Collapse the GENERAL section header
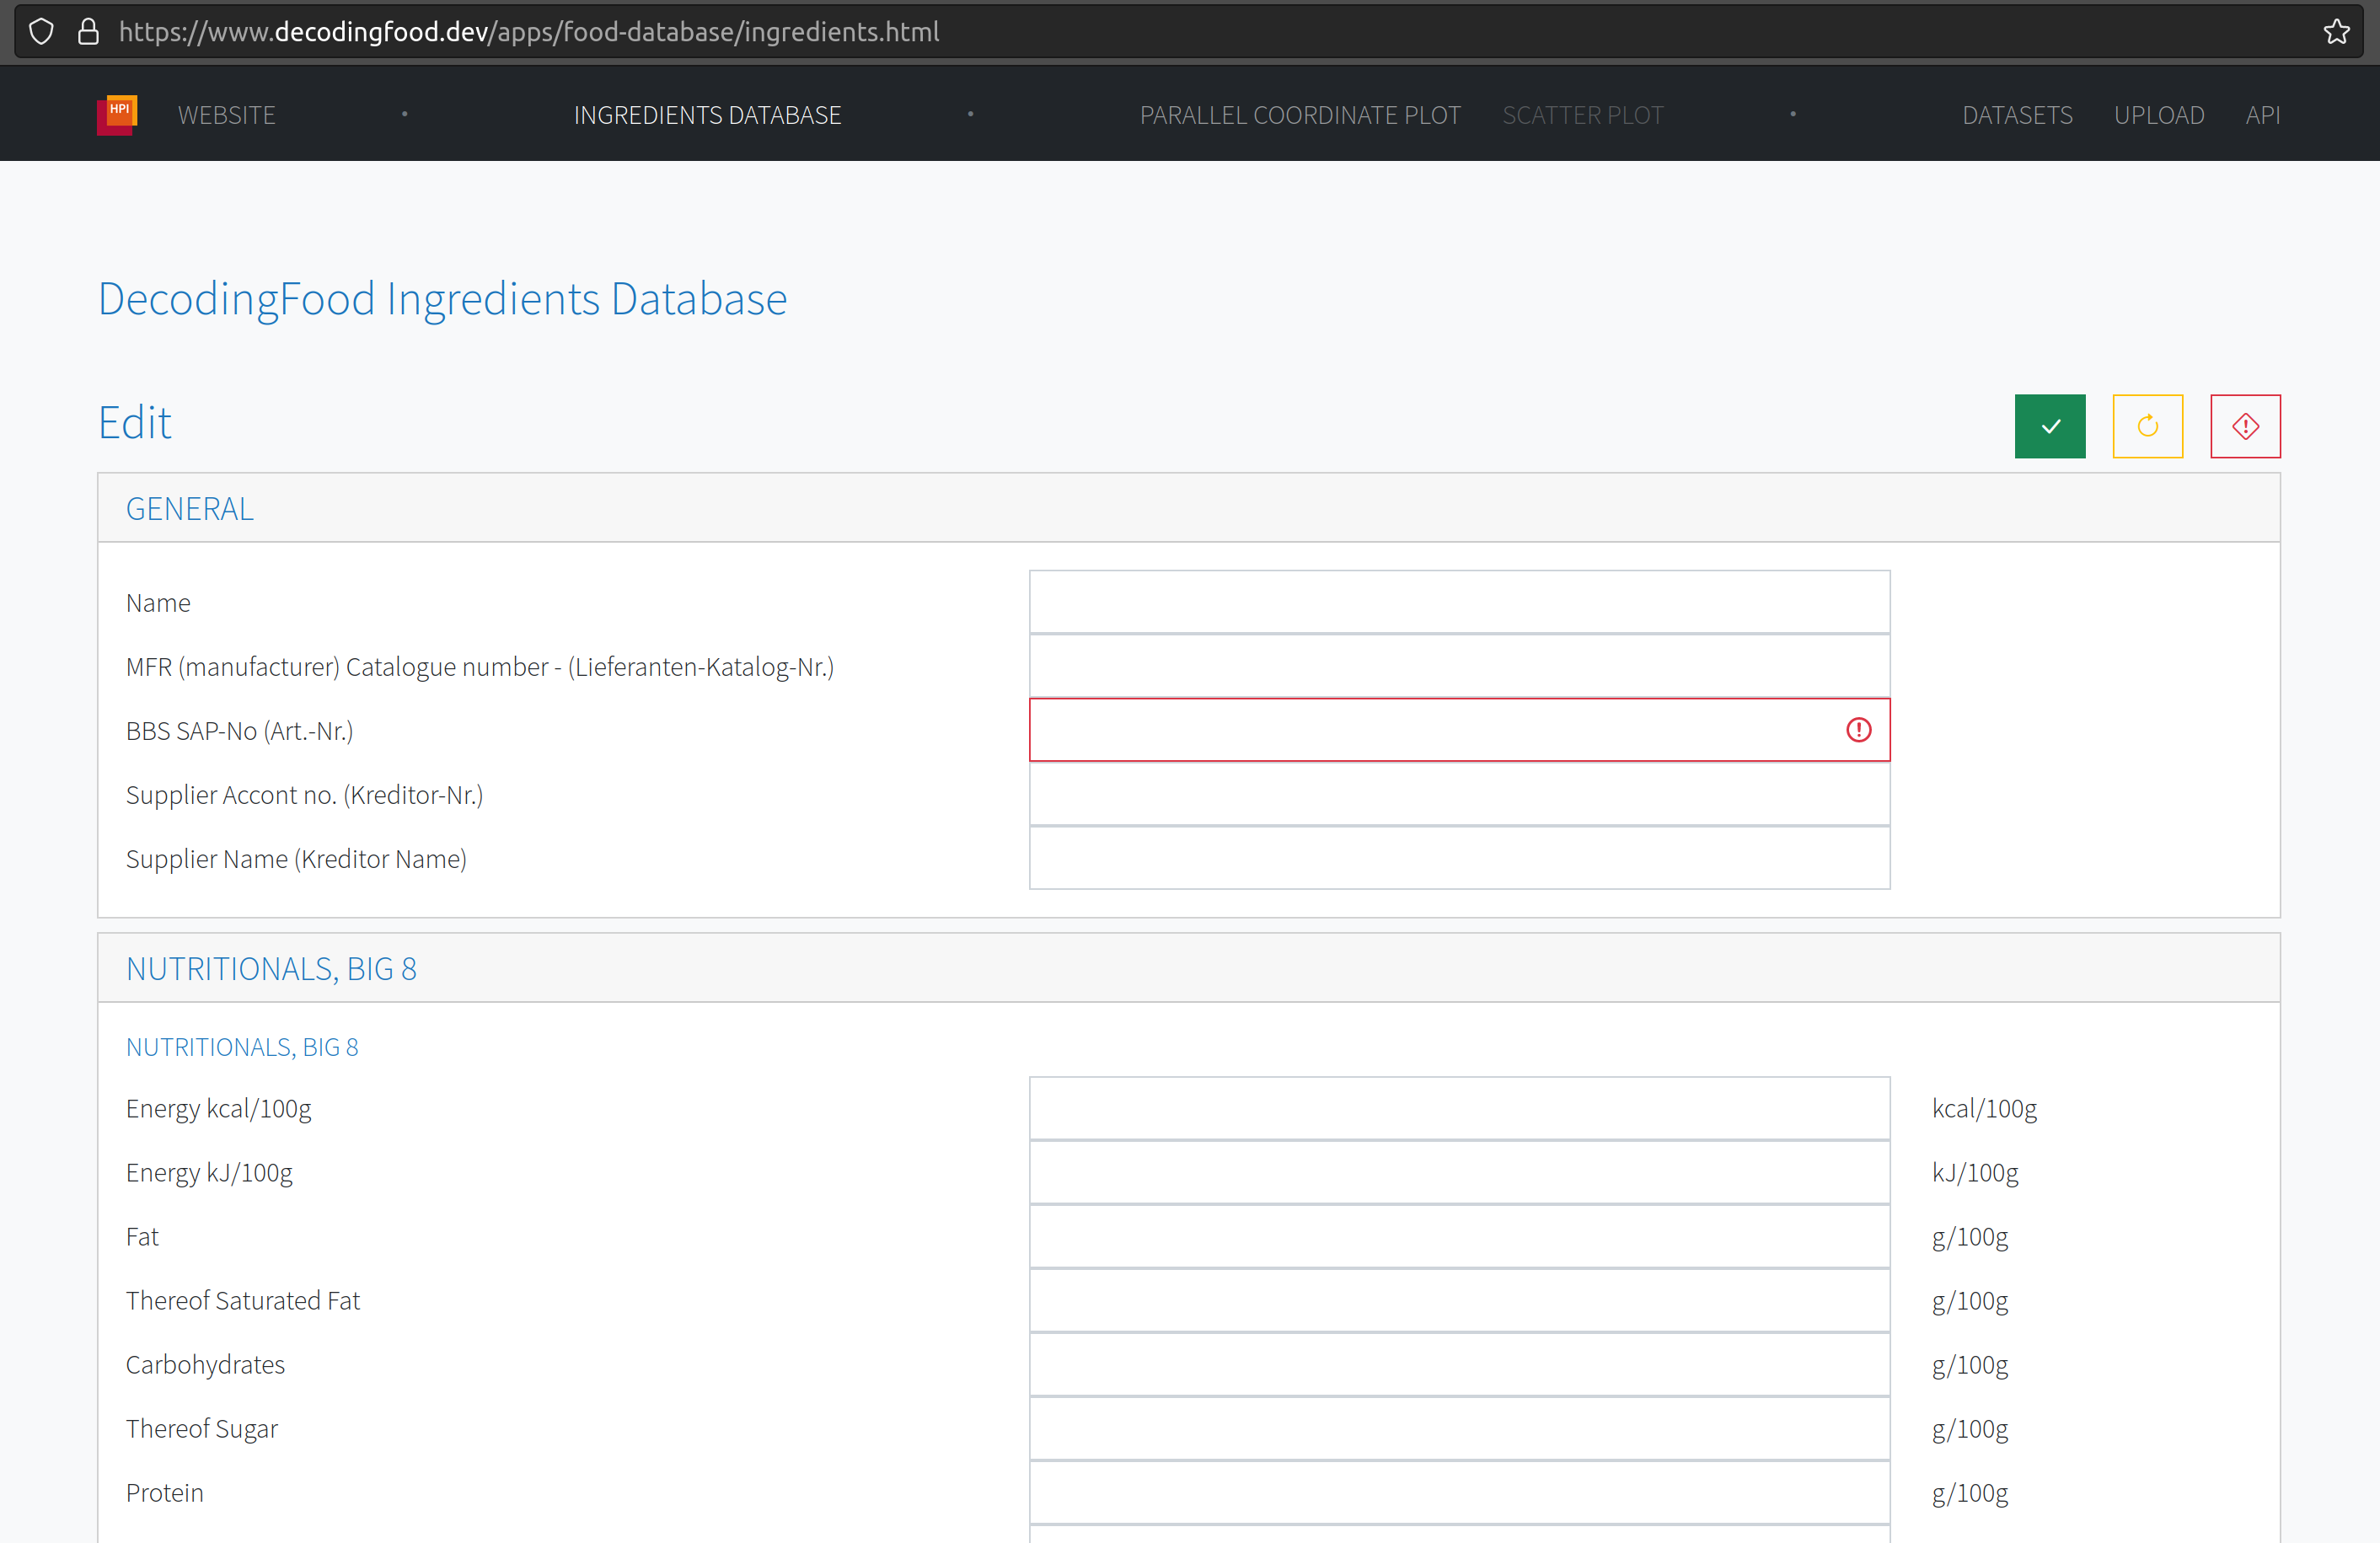This screenshot has height=1543, width=2380. pyautogui.click(x=190, y=509)
